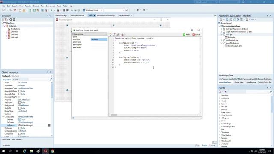Click the fourth icon in JavaScript Events editor toolbar

coord(122,35)
